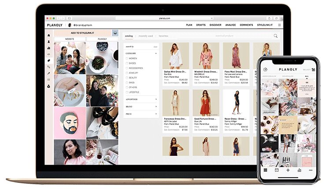Click the PLANOLY button under Add to StyleLink.it
325x189 pixels.
[102, 39]
